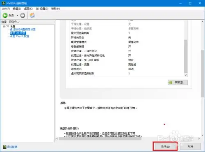The image size is (205, 152).
Task: Click the main page vertical scrollbar thumb
Action: click(x=203, y=74)
